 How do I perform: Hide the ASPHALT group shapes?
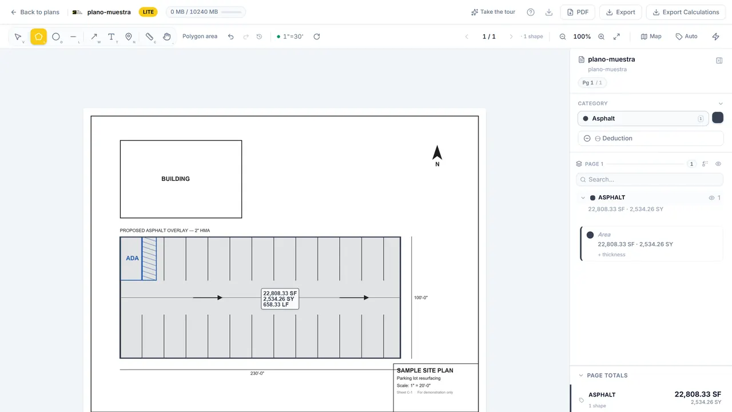712,198
